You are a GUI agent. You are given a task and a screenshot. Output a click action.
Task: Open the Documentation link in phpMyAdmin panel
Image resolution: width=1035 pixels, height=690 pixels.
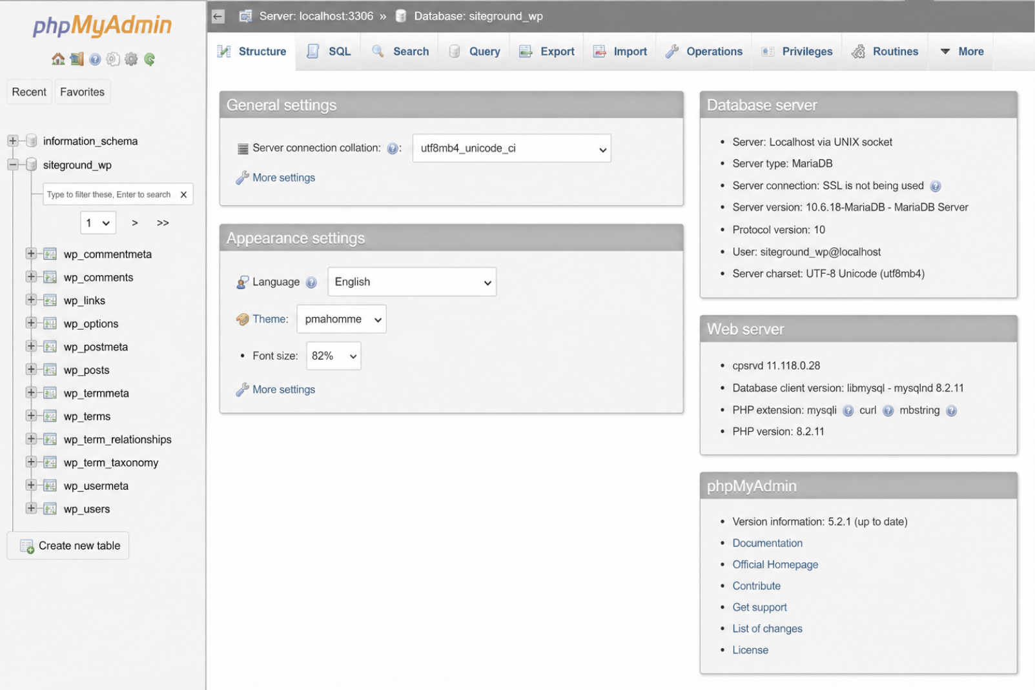pyautogui.click(x=767, y=543)
